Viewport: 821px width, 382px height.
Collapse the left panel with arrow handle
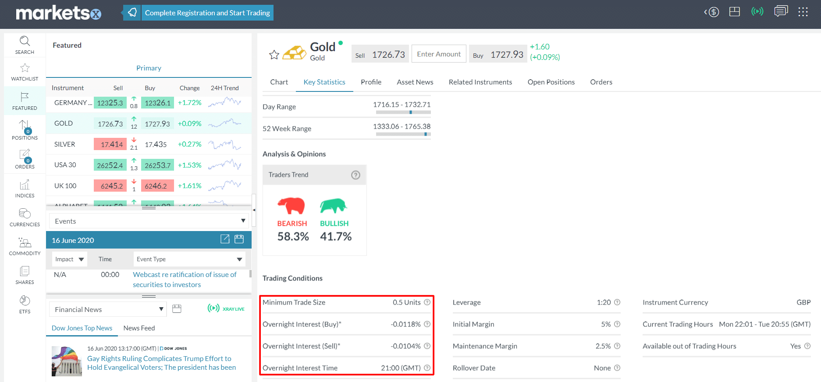[x=254, y=210]
